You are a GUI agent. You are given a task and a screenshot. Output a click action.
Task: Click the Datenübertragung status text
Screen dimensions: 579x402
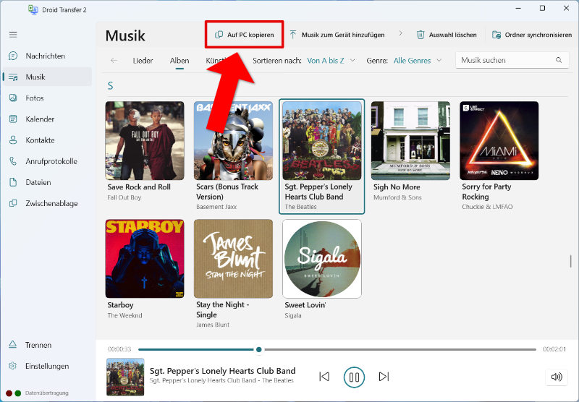pos(47,393)
